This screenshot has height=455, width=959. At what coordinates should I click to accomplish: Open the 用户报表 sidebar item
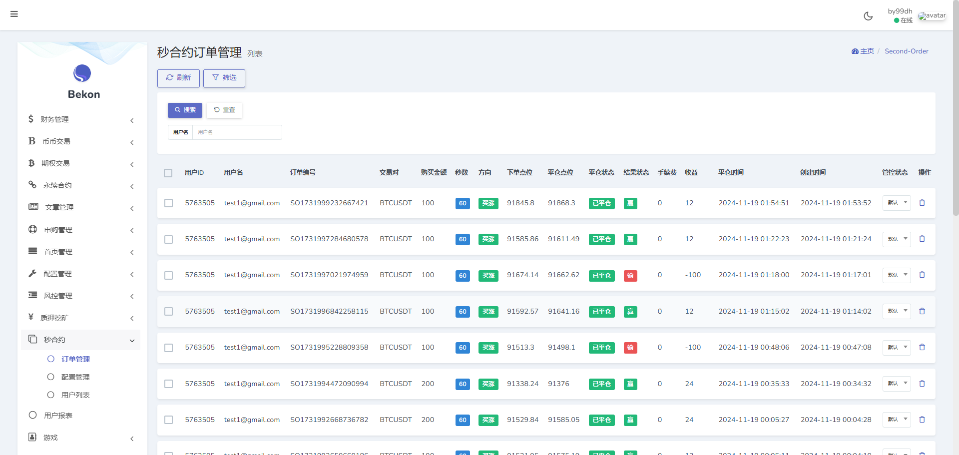(58, 416)
